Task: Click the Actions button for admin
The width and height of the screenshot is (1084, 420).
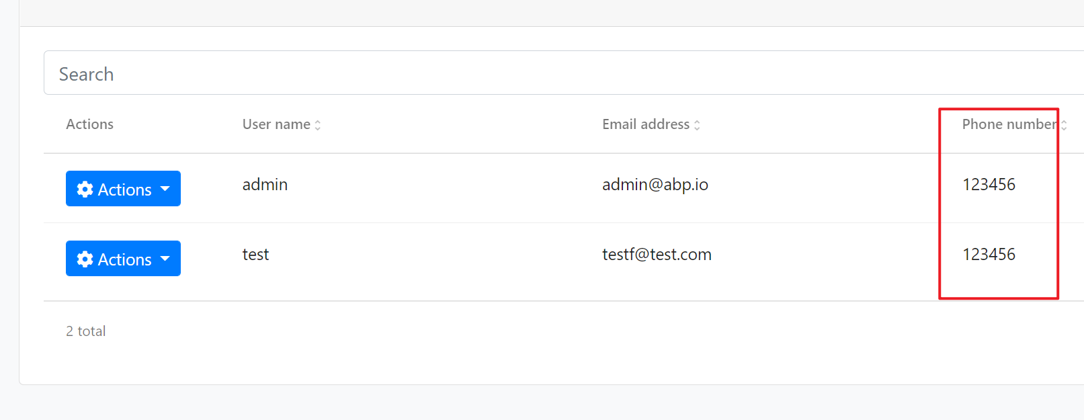Action: click(x=123, y=189)
